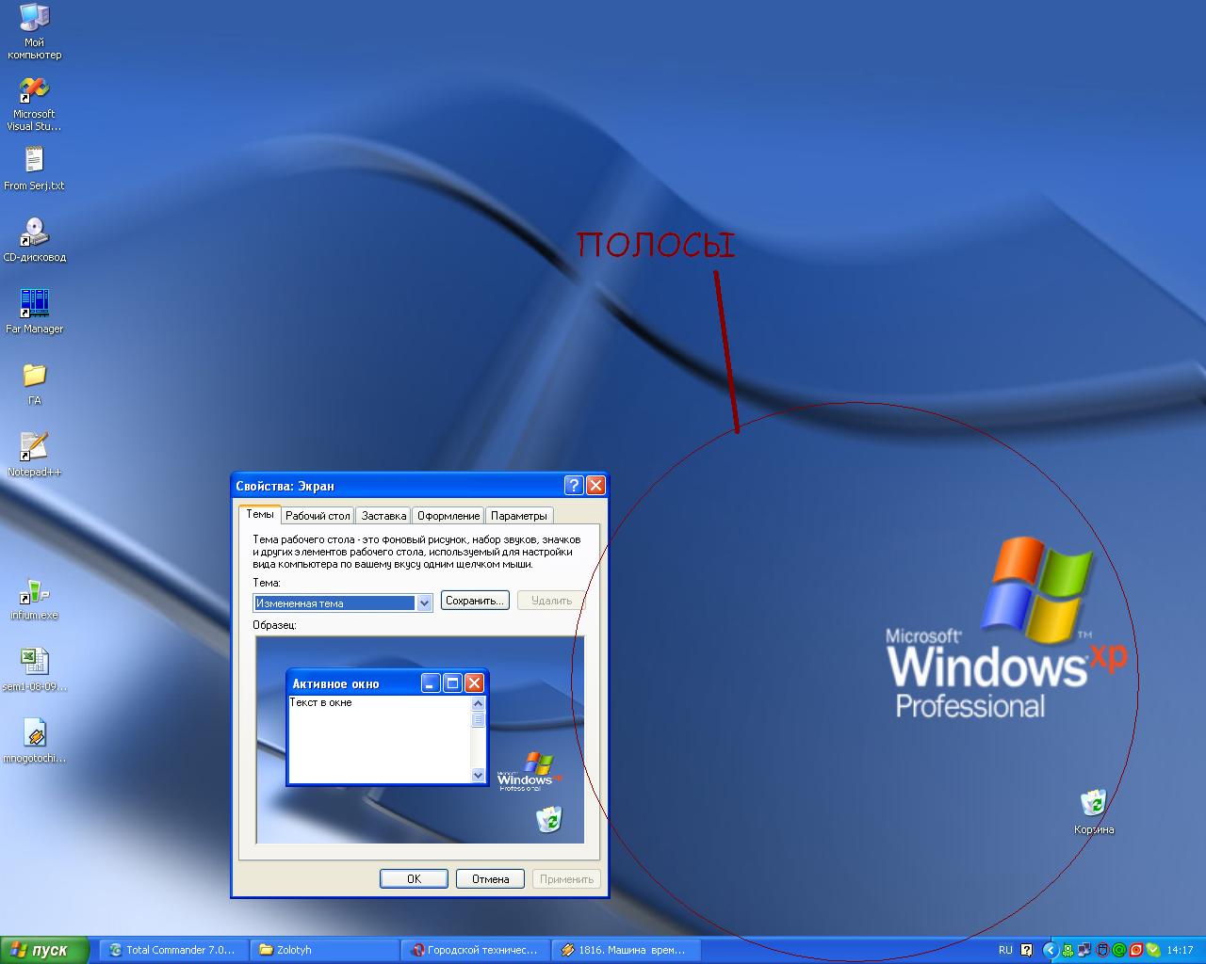1206x964 pixels.
Task: Click the help question mark in dialog title
Action: (x=574, y=486)
